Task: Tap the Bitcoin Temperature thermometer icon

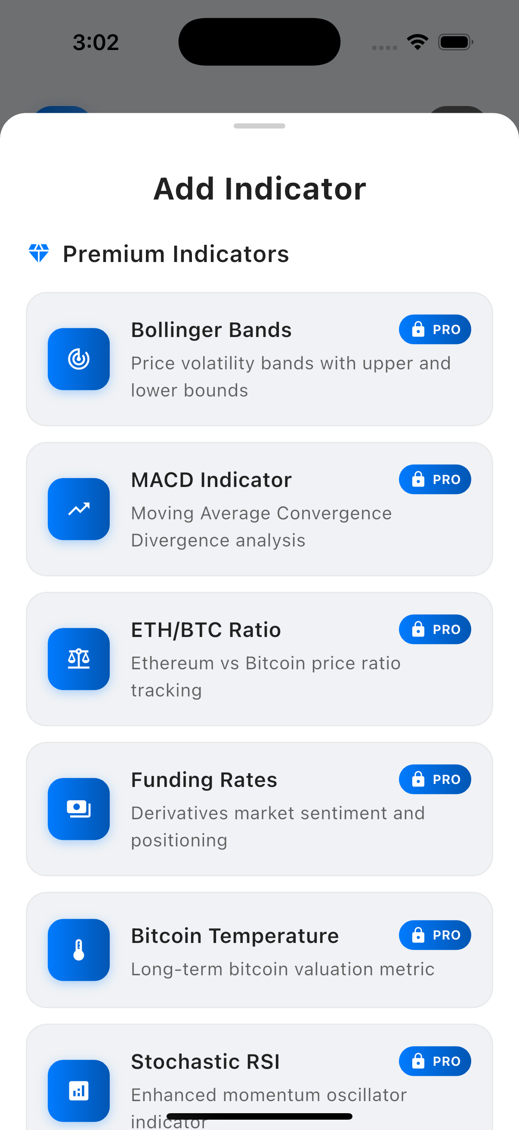Action: pos(79,950)
